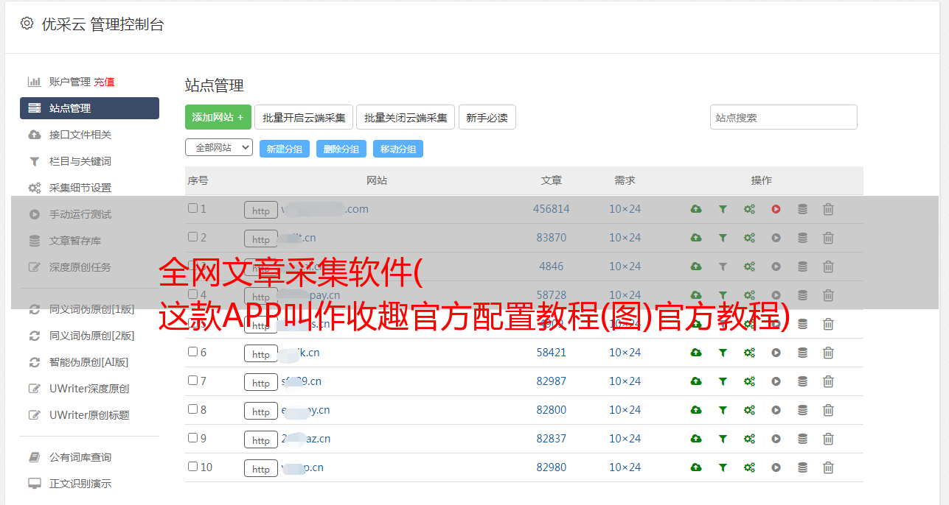Click the trash icon in row 6

(x=828, y=353)
